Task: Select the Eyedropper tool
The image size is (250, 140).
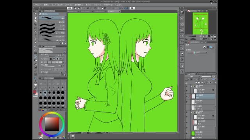Action: (36, 35)
